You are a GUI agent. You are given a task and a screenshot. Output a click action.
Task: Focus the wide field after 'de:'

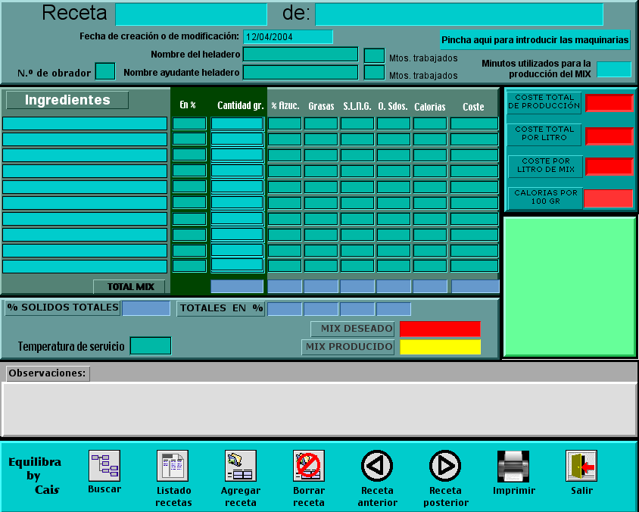(460, 14)
